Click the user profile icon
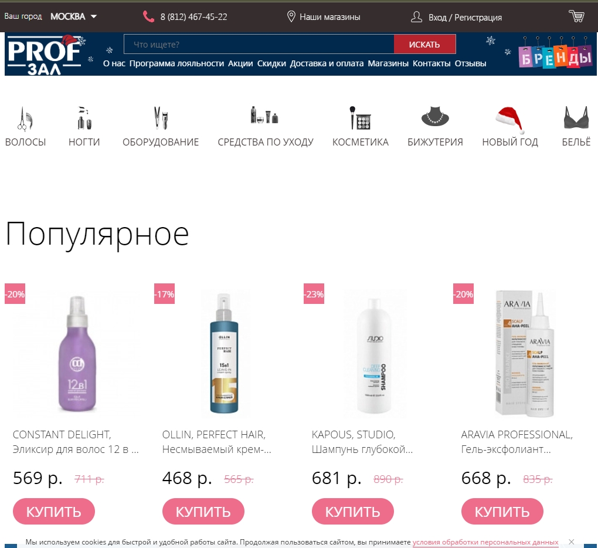 click(x=416, y=17)
